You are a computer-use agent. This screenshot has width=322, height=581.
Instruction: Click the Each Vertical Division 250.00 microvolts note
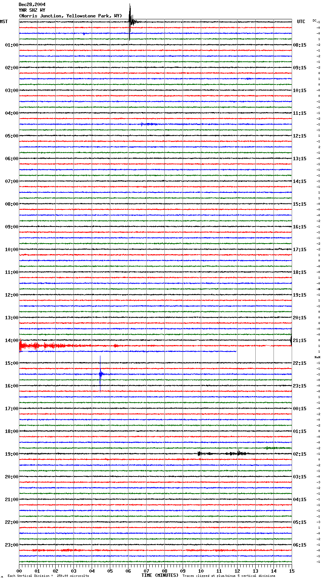pos(48,576)
